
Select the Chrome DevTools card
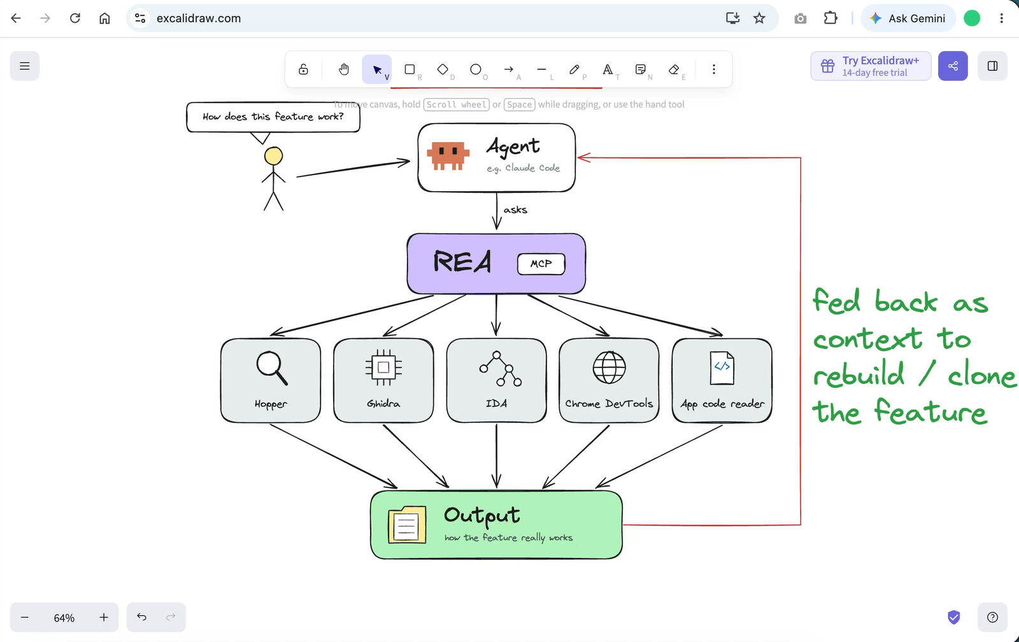click(609, 380)
